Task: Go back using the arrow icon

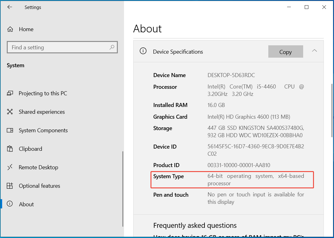Action: point(10,7)
